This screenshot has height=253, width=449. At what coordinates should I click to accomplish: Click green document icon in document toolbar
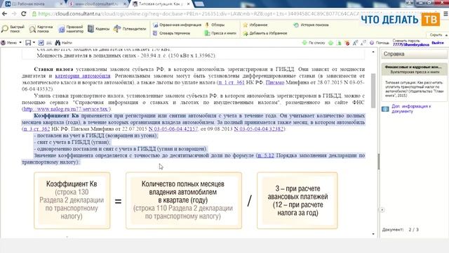pyautogui.click(x=339, y=43)
